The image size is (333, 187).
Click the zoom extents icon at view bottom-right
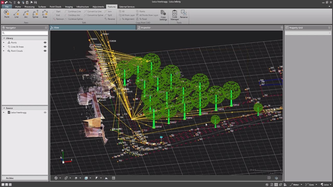click(269, 178)
